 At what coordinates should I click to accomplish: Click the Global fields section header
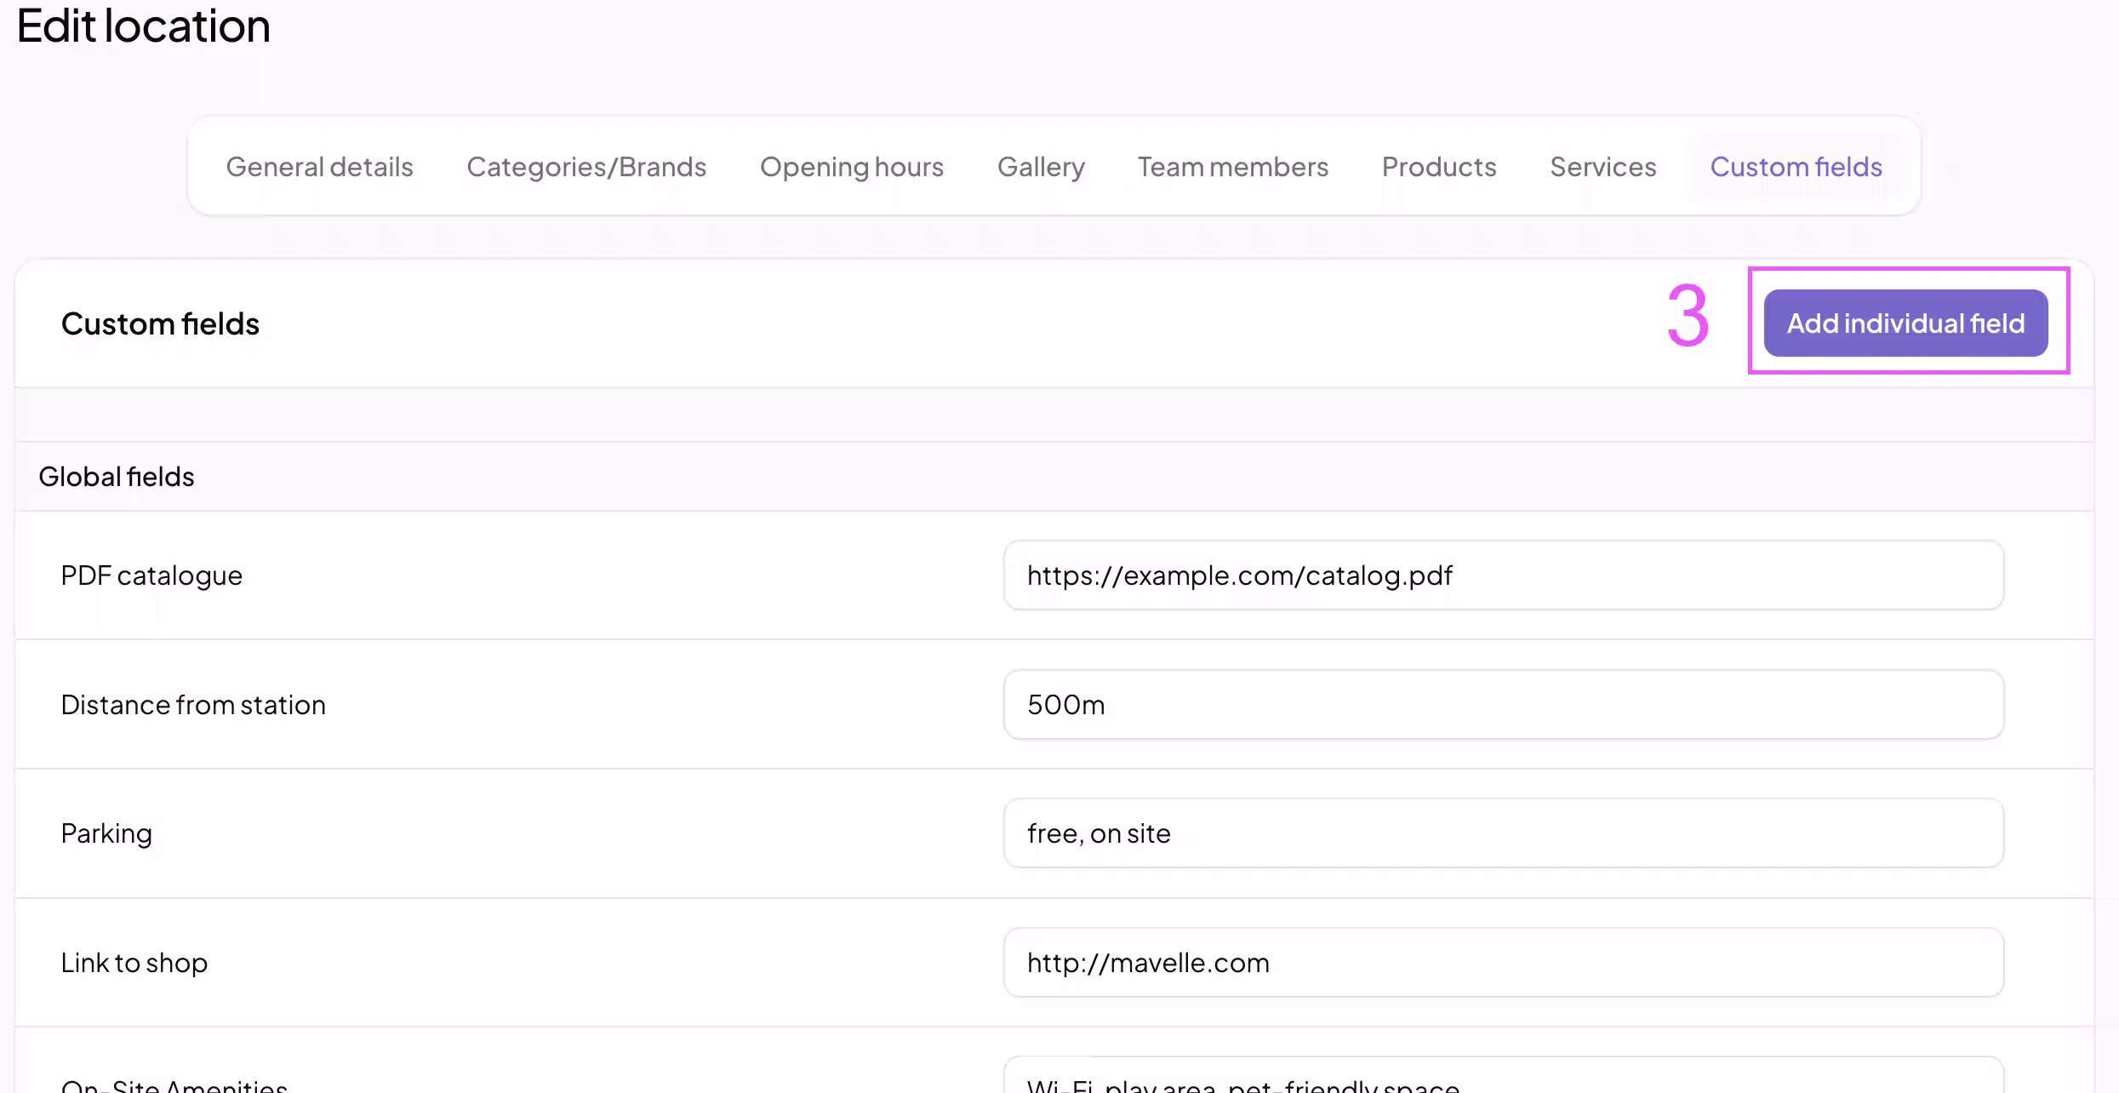click(x=117, y=477)
